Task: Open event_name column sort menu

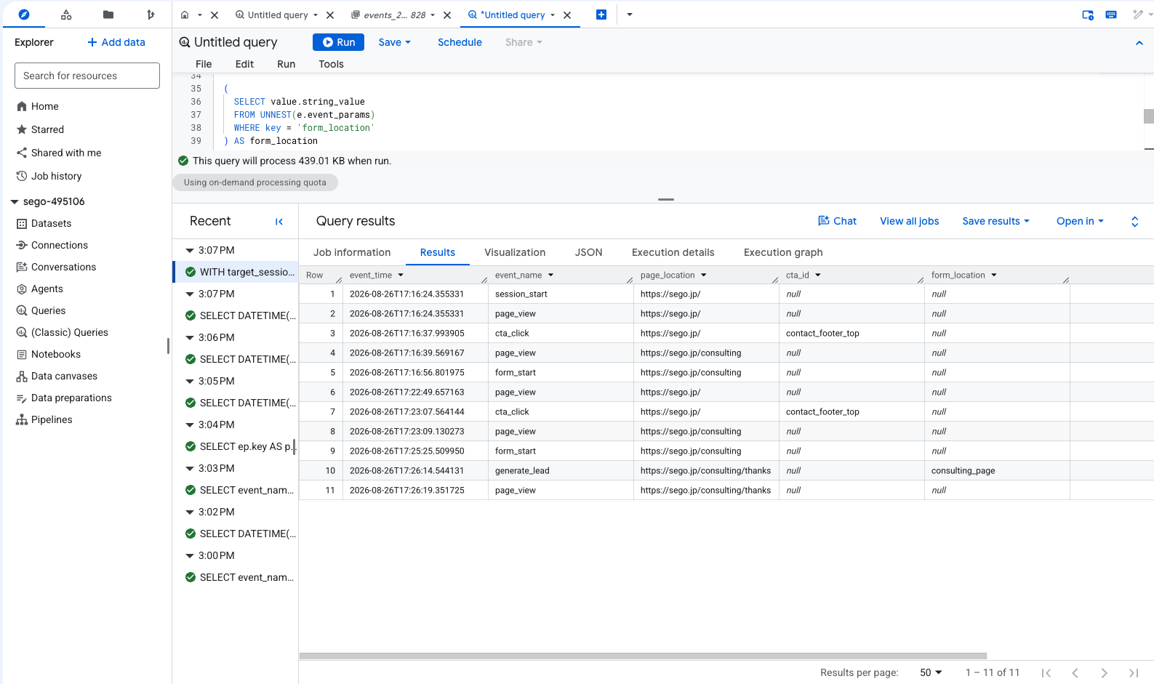Action: pos(550,275)
